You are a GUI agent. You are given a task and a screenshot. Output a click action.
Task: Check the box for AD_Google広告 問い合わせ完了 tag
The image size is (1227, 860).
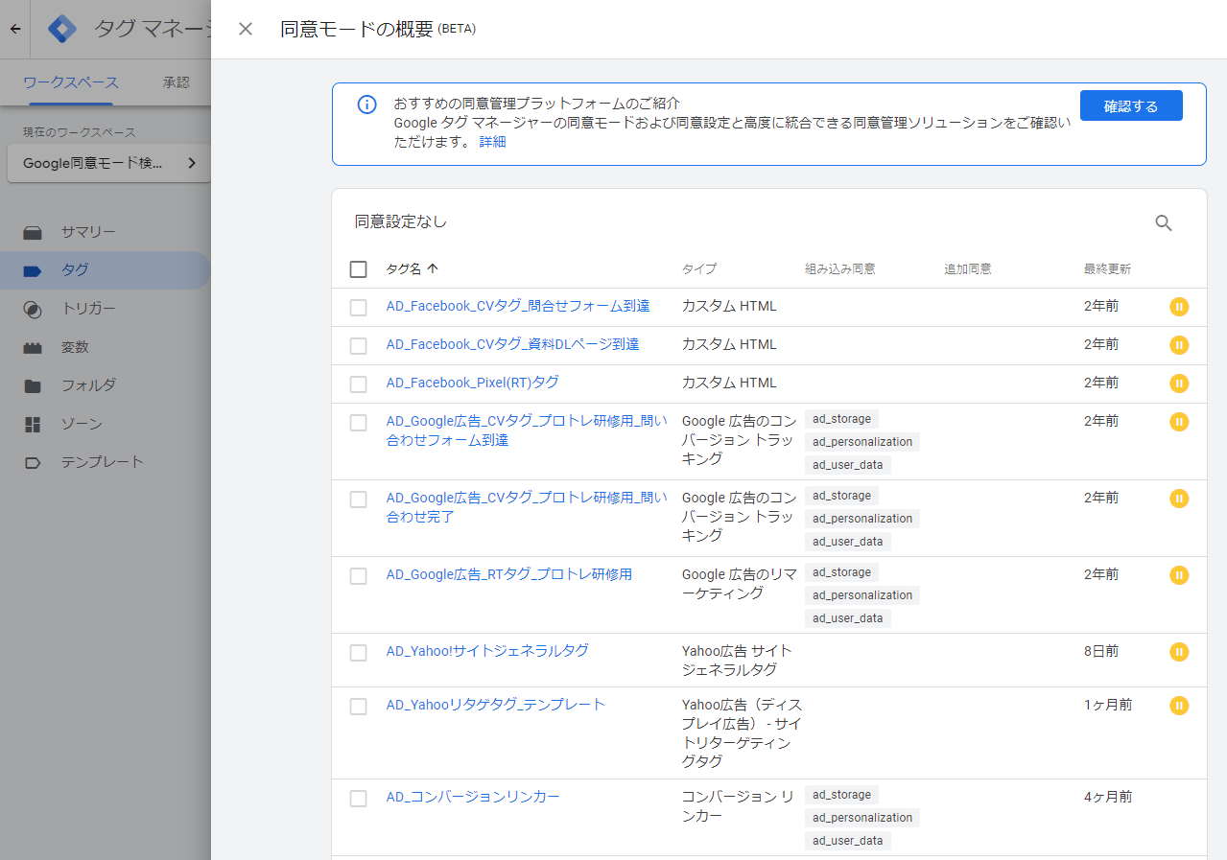pyautogui.click(x=358, y=500)
